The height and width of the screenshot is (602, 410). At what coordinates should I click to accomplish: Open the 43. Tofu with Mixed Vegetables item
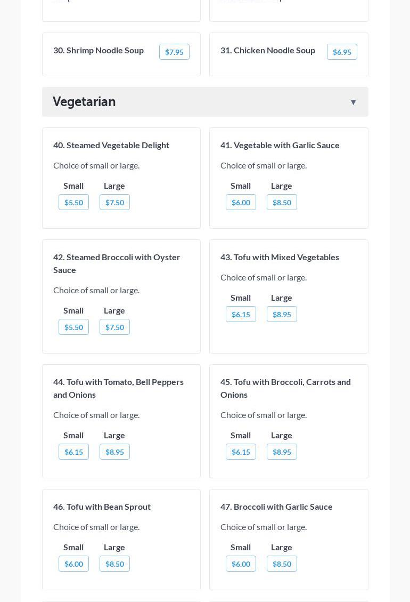[x=280, y=257]
